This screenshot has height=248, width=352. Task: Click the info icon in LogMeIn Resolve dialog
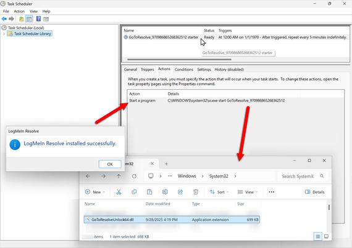(x=15, y=144)
